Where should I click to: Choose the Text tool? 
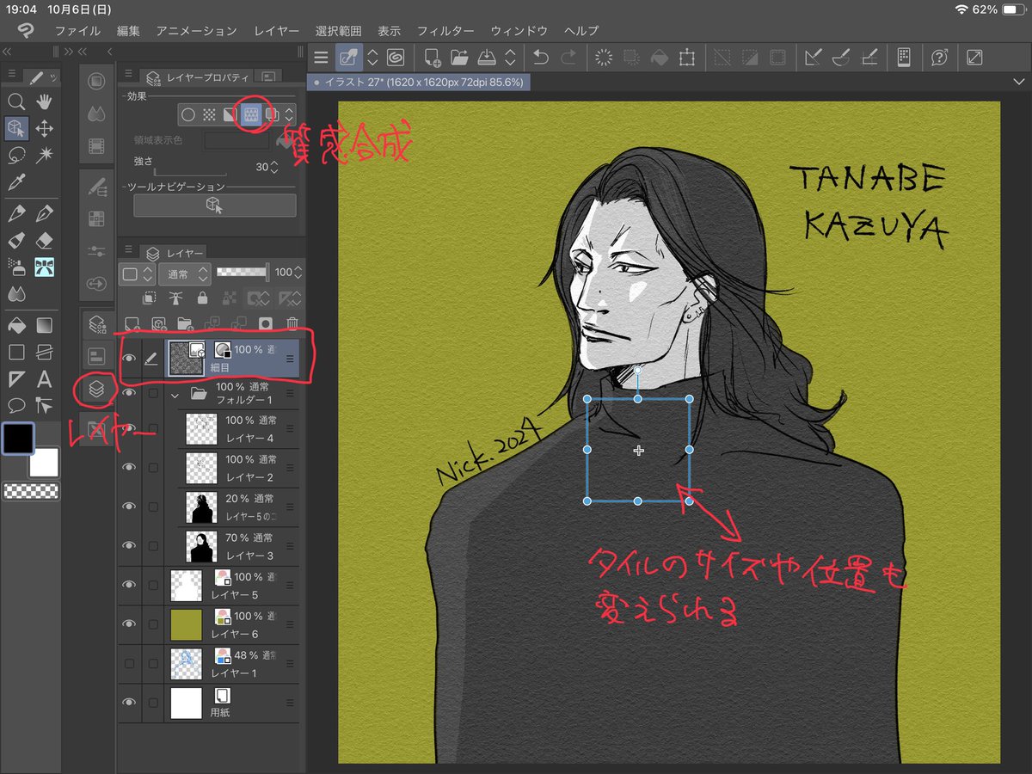(x=44, y=378)
